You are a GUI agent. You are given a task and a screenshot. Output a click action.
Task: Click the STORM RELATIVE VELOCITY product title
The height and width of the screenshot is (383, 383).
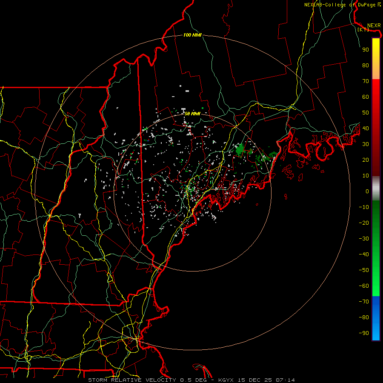(x=132, y=380)
